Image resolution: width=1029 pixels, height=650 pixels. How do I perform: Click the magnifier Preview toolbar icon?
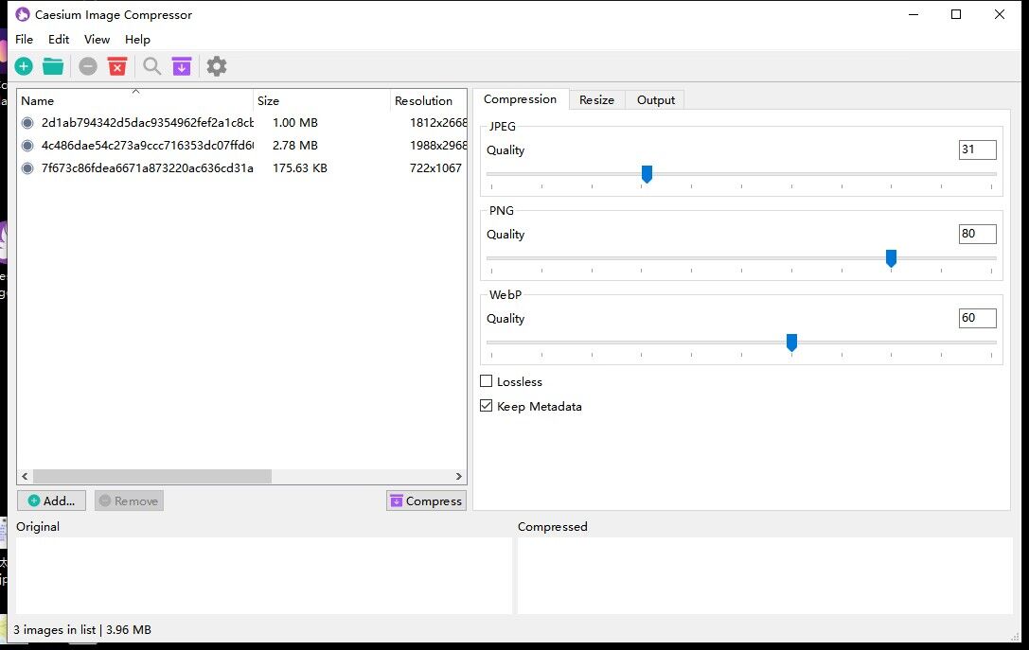[152, 66]
